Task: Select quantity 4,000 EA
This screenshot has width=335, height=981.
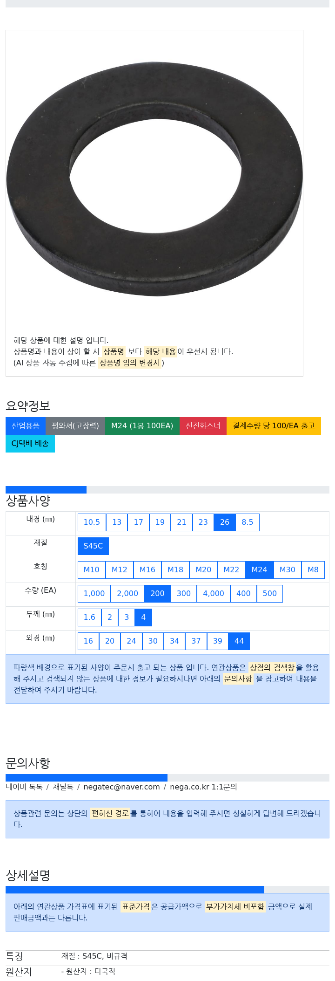Action: pos(214,594)
